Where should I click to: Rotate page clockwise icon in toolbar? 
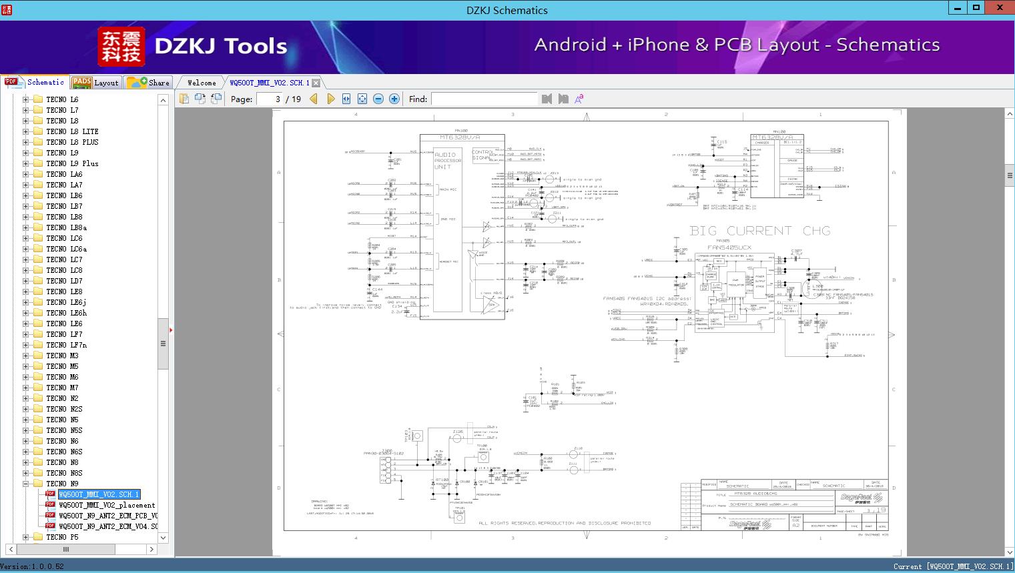(x=200, y=99)
